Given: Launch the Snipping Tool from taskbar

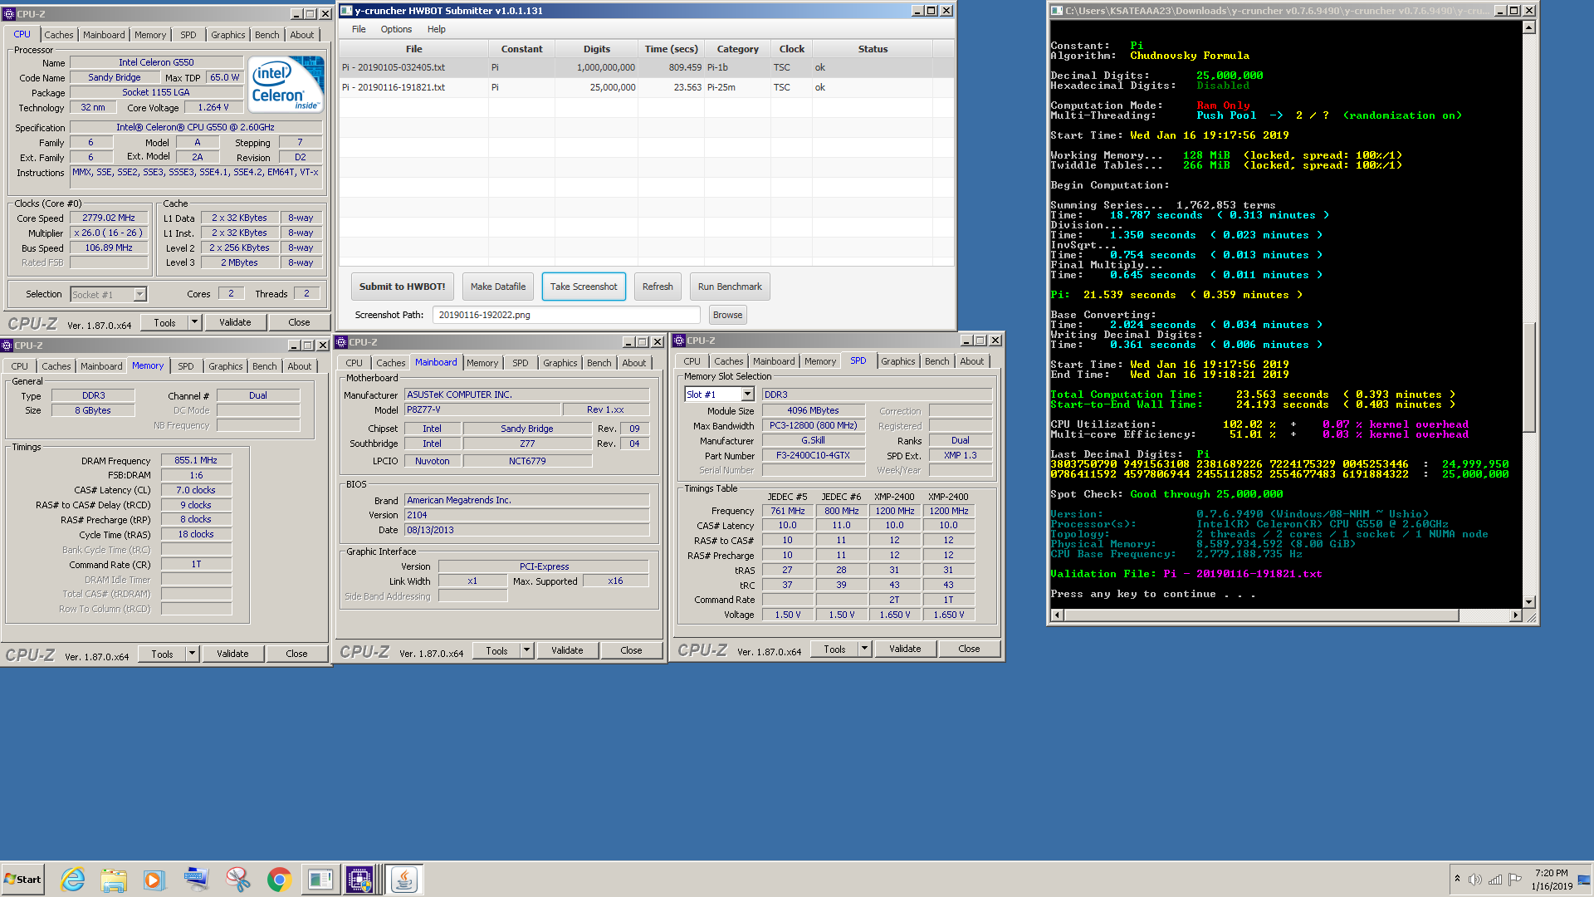Looking at the screenshot, I should (x=238, y=880).
